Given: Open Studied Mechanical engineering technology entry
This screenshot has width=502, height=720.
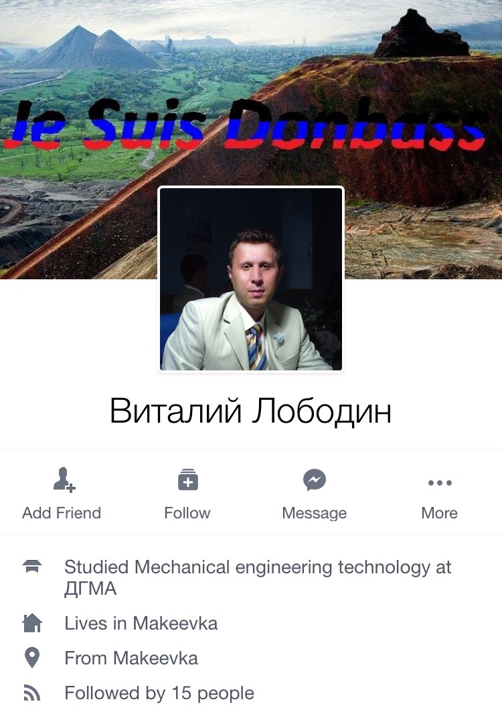Looking at the screenshot, I should tap(258, 577).
